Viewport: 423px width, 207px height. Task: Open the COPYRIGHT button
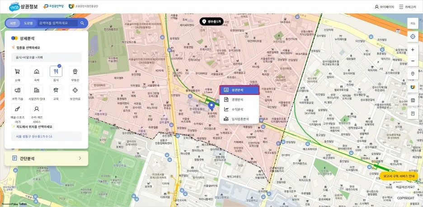[405, 198]
